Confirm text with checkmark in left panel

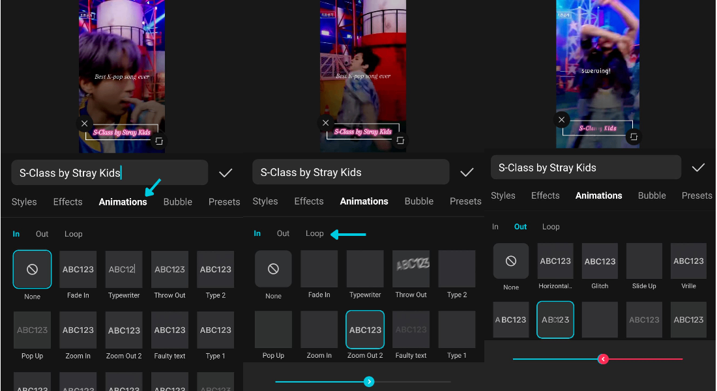click(x=226, y=173)
